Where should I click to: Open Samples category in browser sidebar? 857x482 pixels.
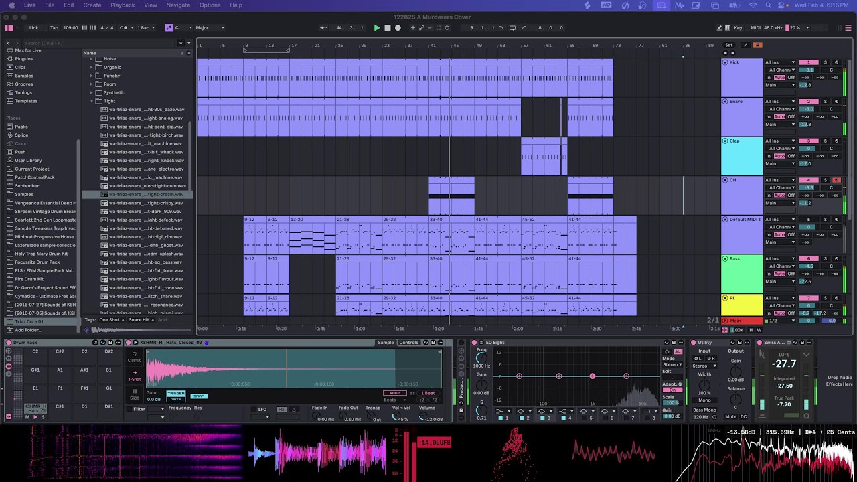coord(24,76)
